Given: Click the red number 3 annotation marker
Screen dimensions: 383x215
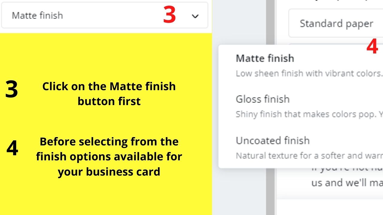Looking at the screenshot, I should coord(169,15).
